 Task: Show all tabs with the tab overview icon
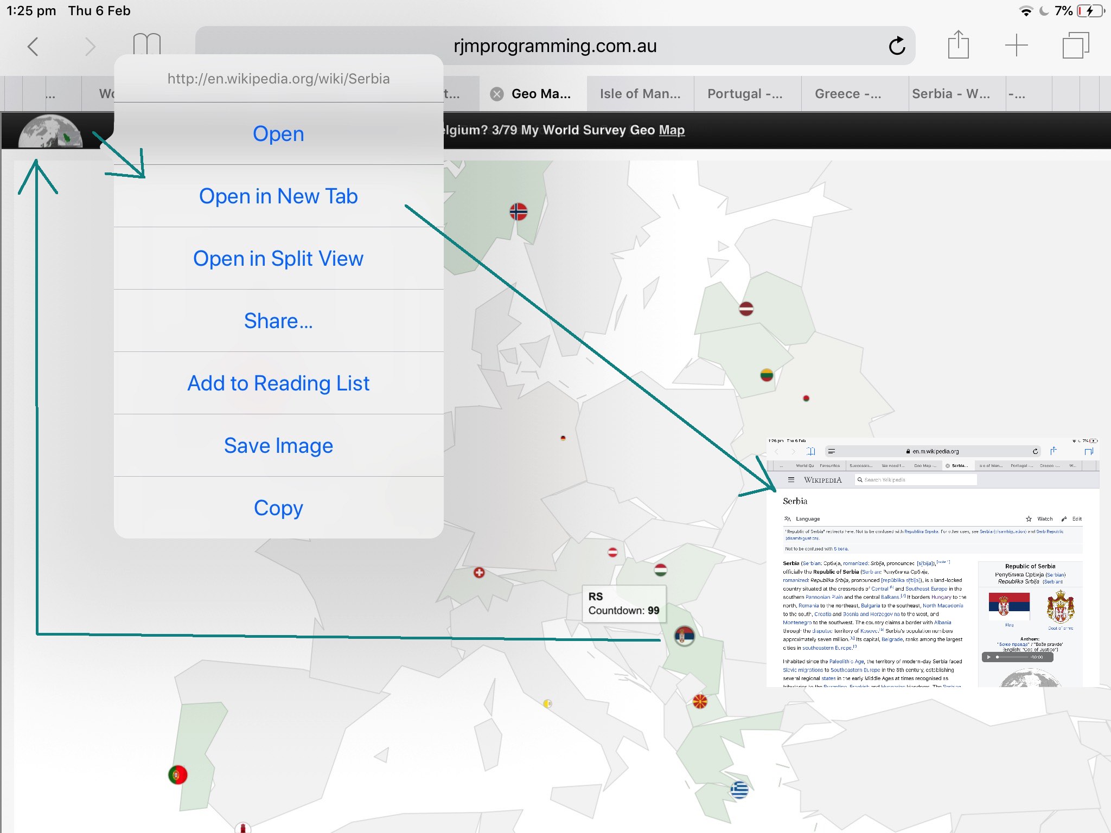click(x=1076, y=46)
